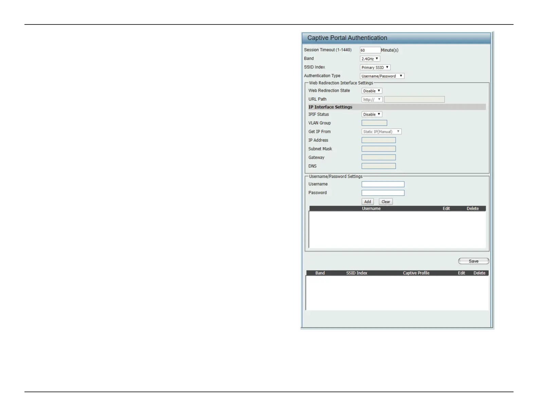538x416 pixels.
Task: Click the Add button
Action: [368, 202]
